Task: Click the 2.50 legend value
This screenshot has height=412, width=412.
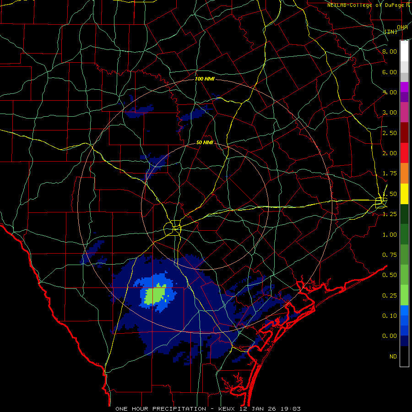Action: [390, 133]
